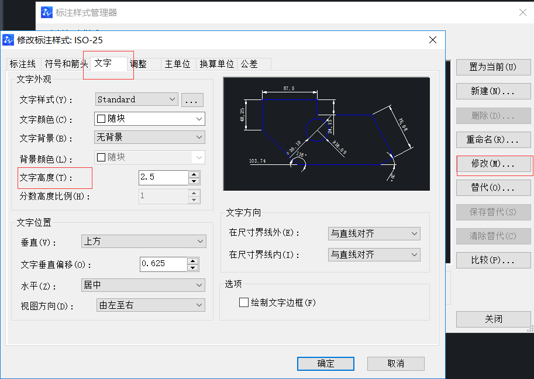Click the 新建(N) button to create new style

coord(493,91)
